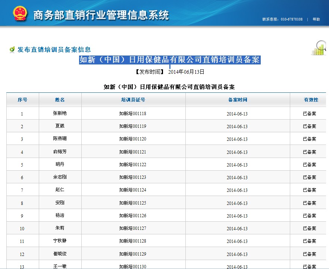Select the 2014-06-13 date in row 8

coord(237,203)
